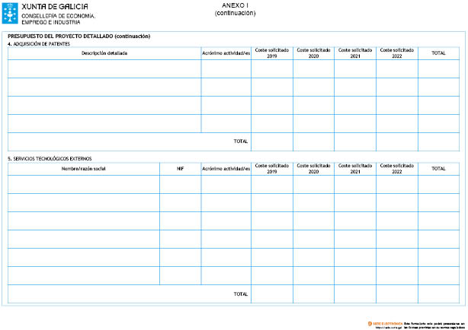The height and width of the screenshot is (330, 468).
Task: Click last Descripción detallada row in patents table
Action: [x=104, y=123]
